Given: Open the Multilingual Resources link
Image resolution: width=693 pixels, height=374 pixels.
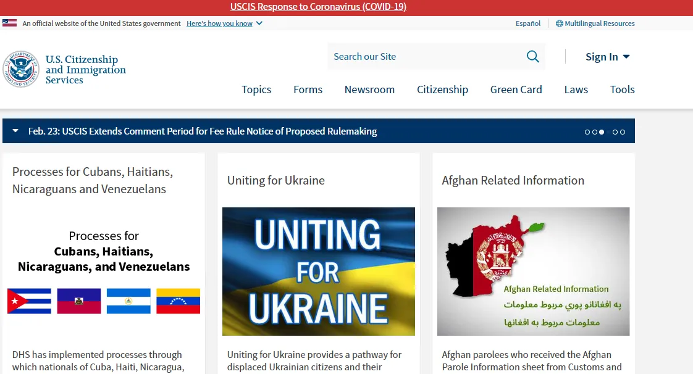Looking at the screenshot, I should click(600, 23).
